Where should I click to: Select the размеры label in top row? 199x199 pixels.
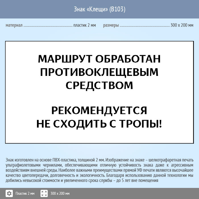(111, 25)
